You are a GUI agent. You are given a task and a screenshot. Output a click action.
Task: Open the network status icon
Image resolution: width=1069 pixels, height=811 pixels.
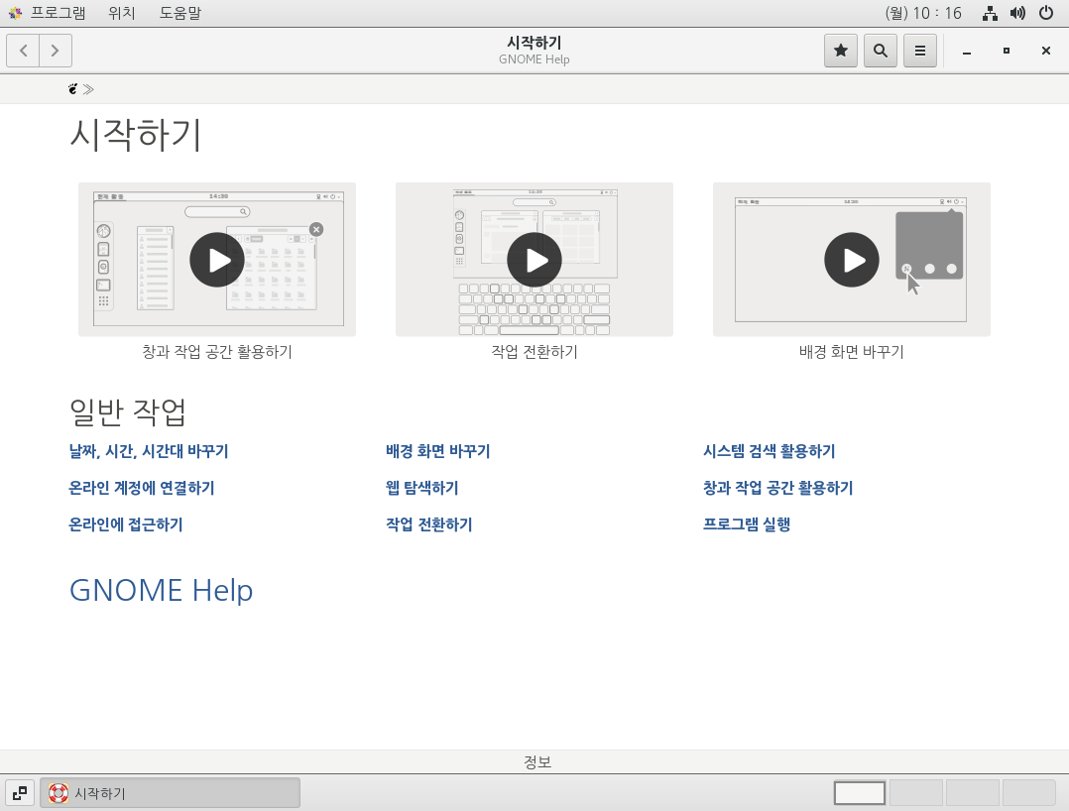tap(990, 13)
